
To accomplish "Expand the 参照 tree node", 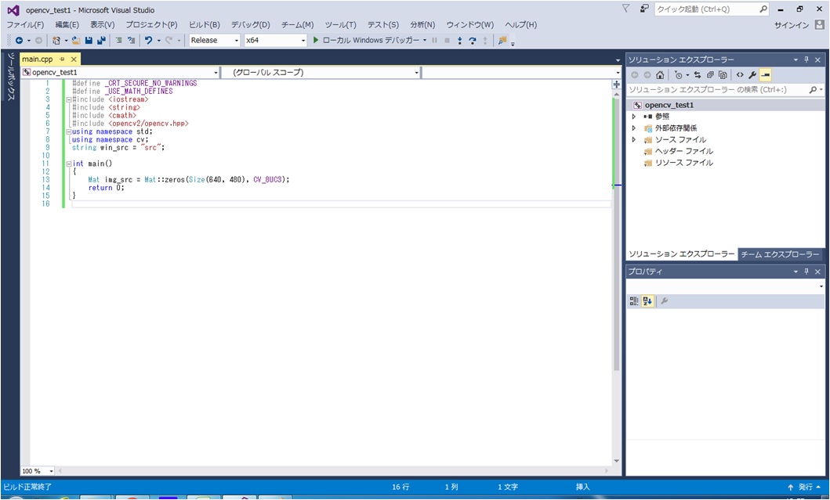I will pos(634,117).
